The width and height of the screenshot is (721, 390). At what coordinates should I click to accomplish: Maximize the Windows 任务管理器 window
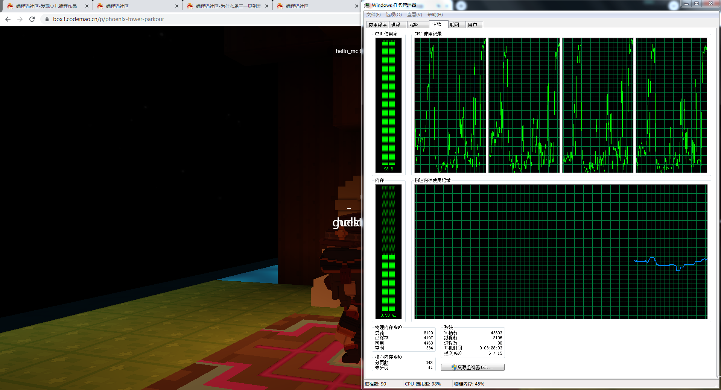coord(697,4)
